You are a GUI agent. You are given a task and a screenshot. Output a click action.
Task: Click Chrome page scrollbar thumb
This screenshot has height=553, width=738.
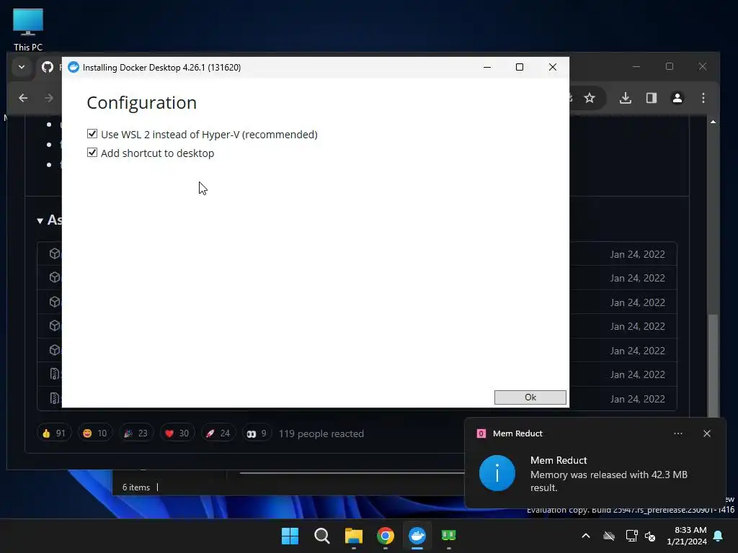tap(713, 366)
